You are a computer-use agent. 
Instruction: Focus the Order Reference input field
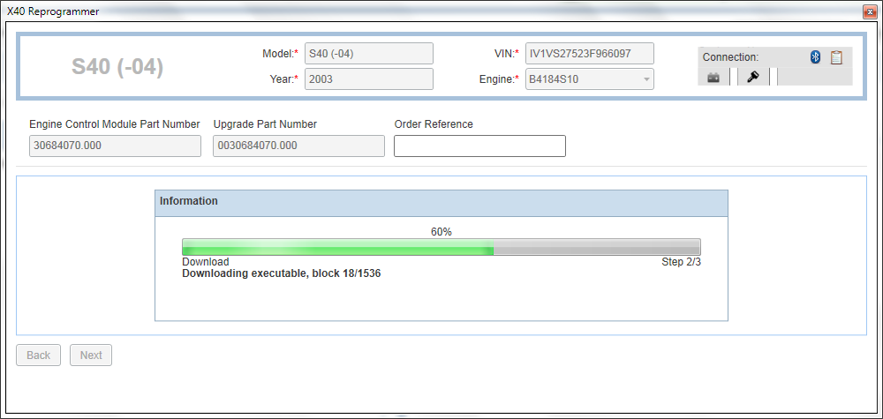tap(479, 146)
